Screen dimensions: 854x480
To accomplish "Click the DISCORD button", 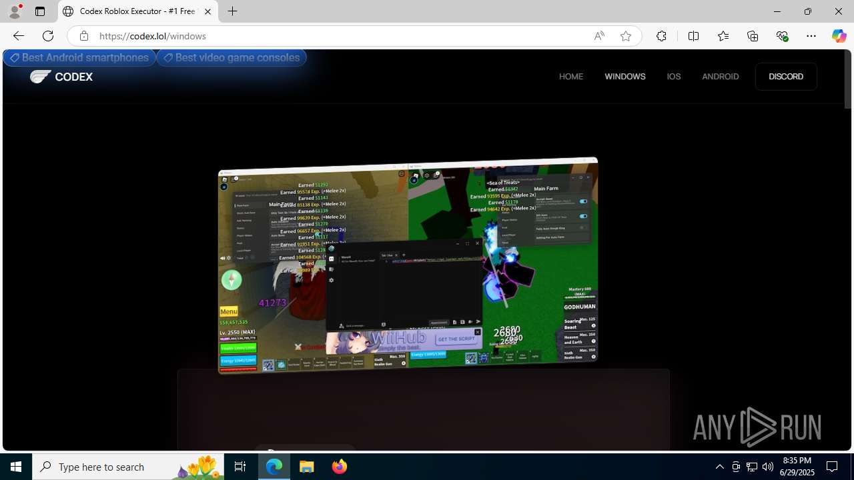I will 786,77.
